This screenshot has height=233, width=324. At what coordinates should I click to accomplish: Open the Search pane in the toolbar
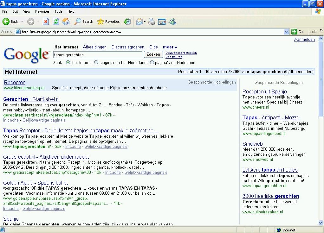[x=83, y=22]
